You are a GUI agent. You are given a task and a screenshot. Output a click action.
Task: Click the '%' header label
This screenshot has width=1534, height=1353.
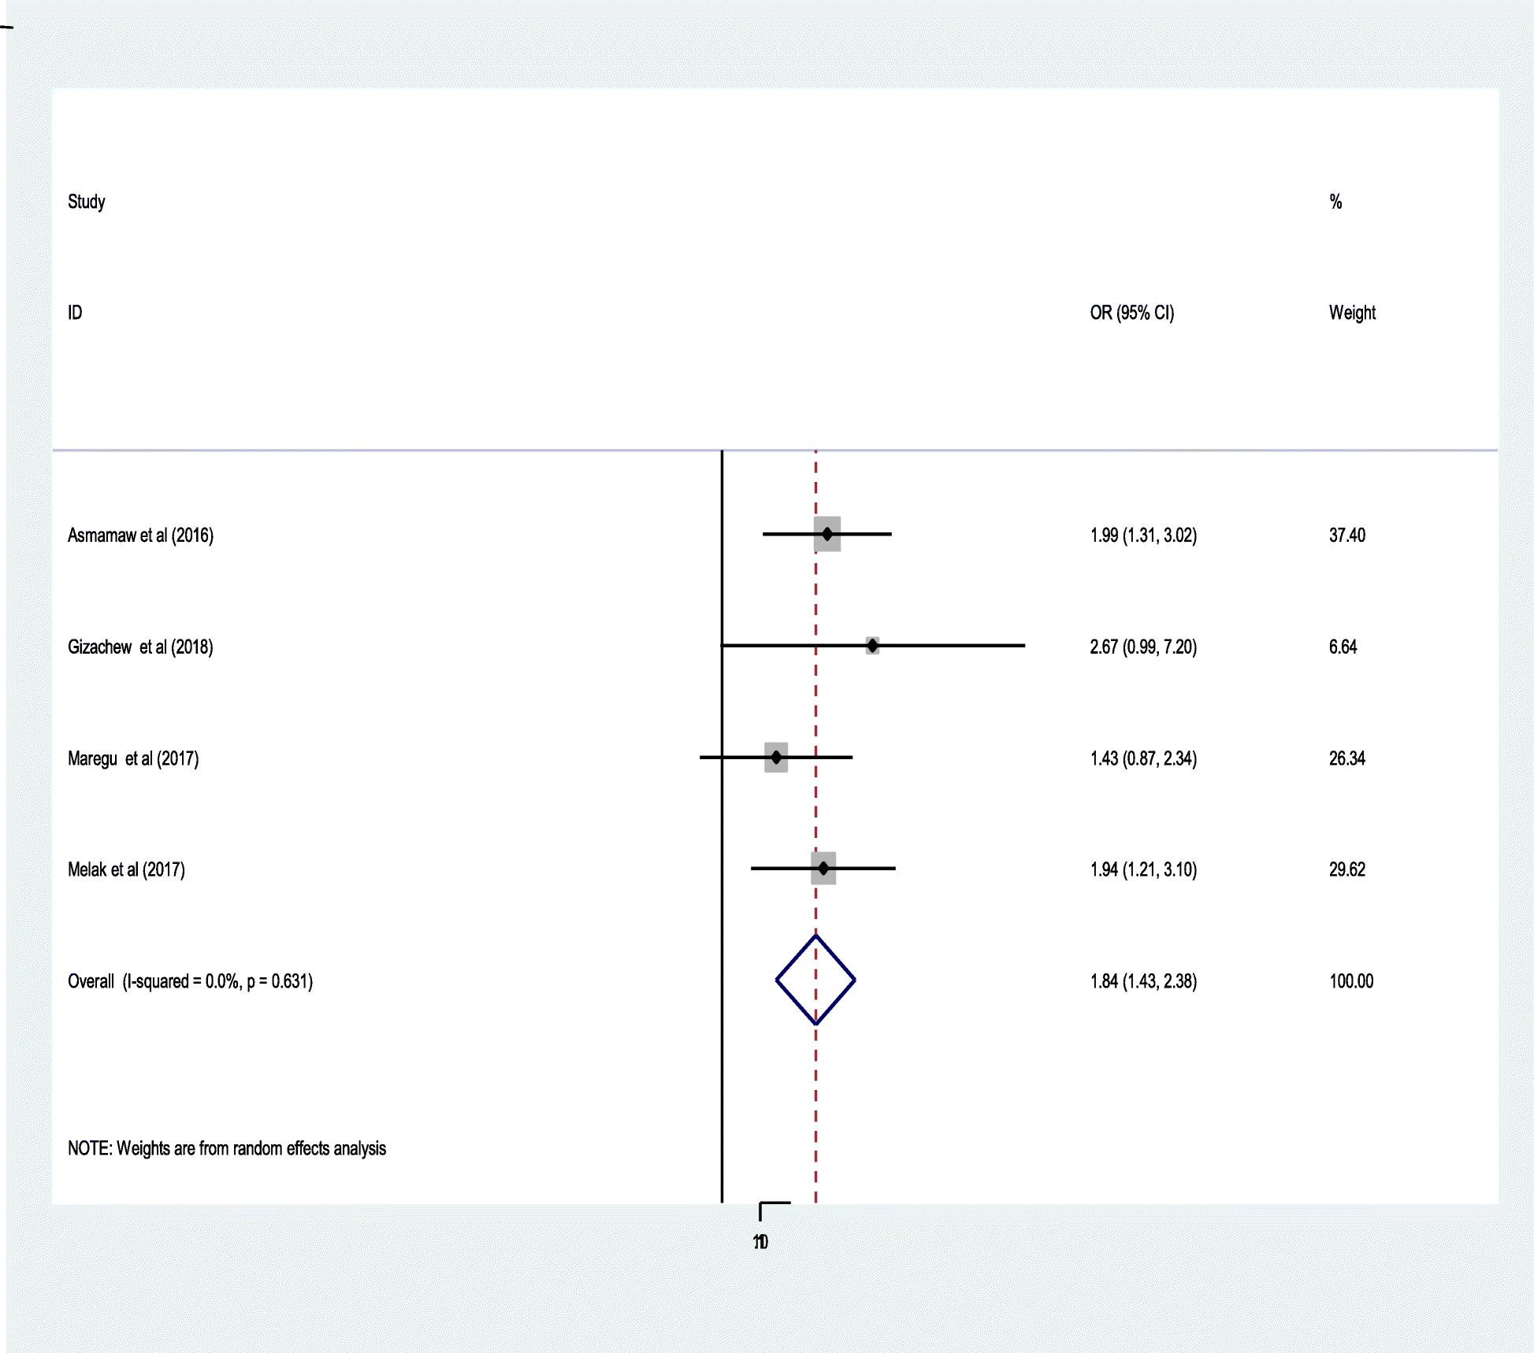pos(1335,202)
